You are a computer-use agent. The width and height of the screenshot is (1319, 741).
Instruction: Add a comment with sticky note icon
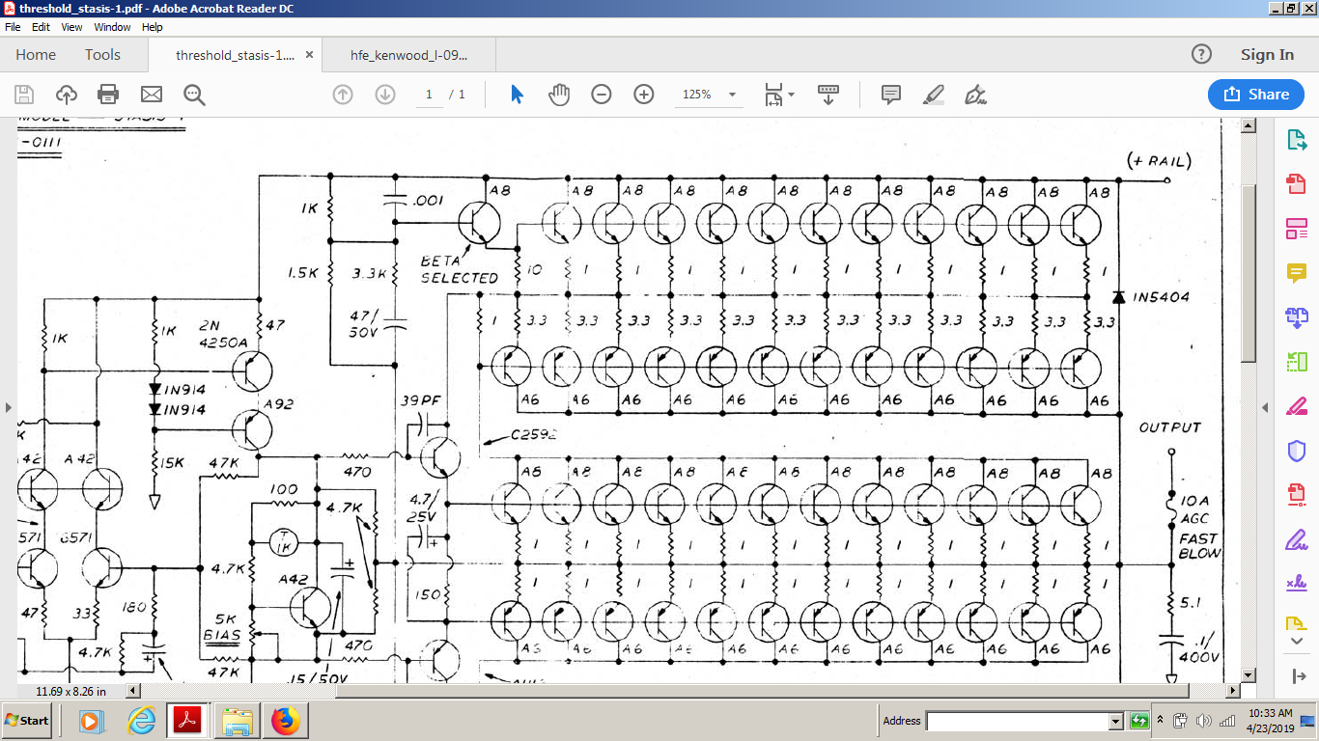pyautogui.click(x=891, y=95)
